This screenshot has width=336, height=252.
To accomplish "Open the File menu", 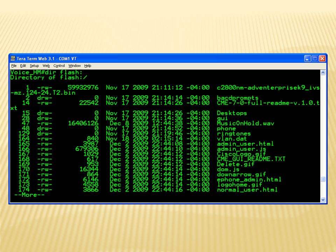I will tap(14, 66).
